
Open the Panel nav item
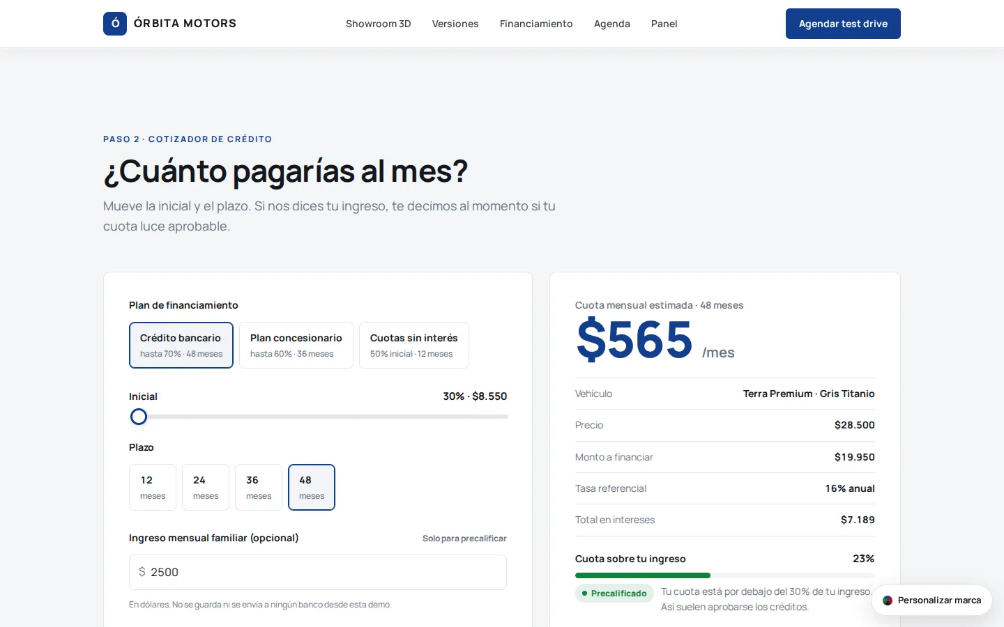[664, 24]
